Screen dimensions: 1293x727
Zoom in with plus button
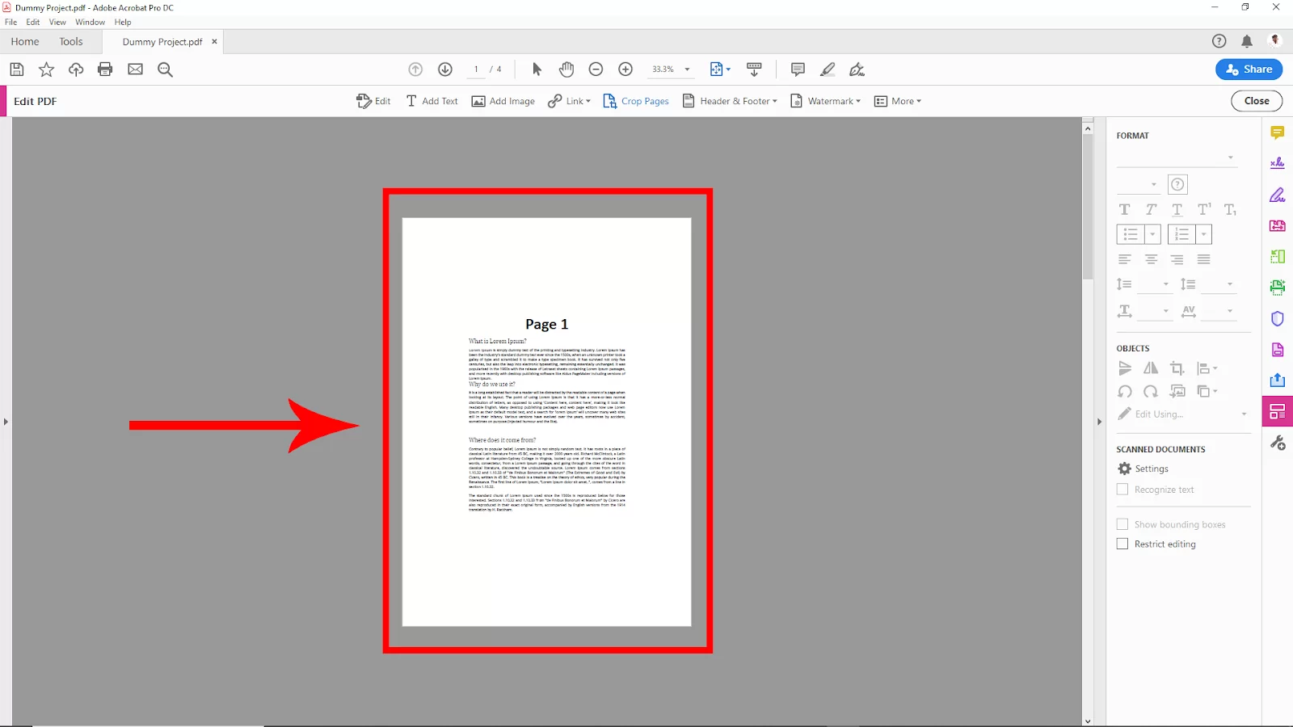(625, 69)
